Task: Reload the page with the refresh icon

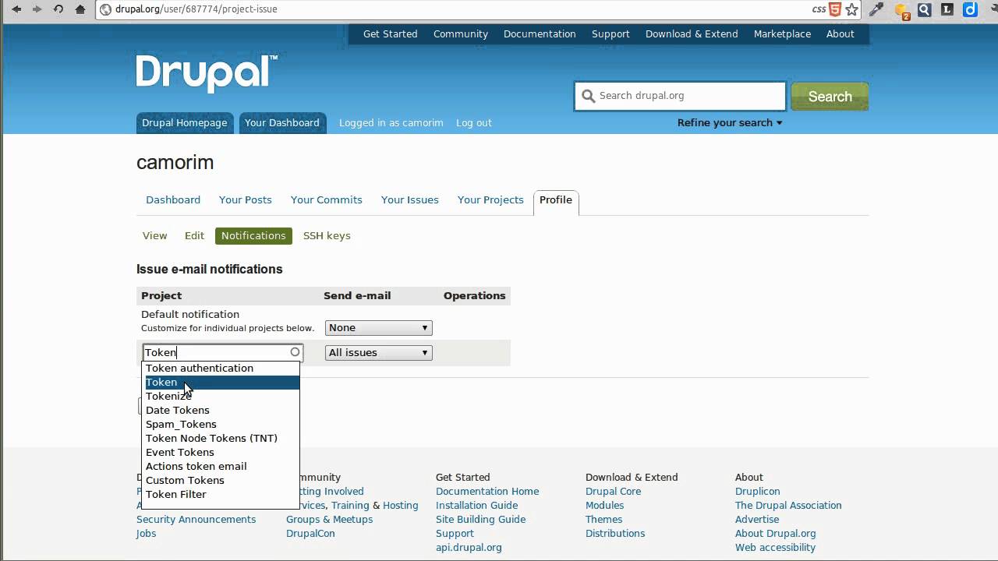Action: (x=58, y=9)
